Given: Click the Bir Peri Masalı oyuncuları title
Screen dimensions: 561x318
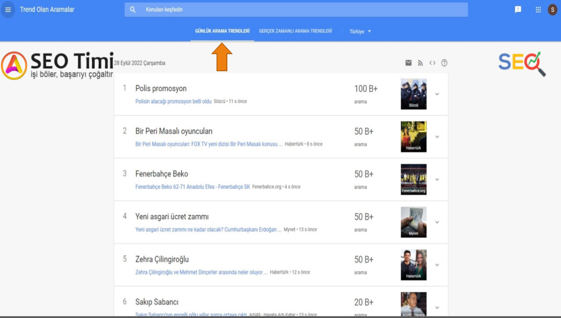Looking at the screenshot, I should click(174, 131).
